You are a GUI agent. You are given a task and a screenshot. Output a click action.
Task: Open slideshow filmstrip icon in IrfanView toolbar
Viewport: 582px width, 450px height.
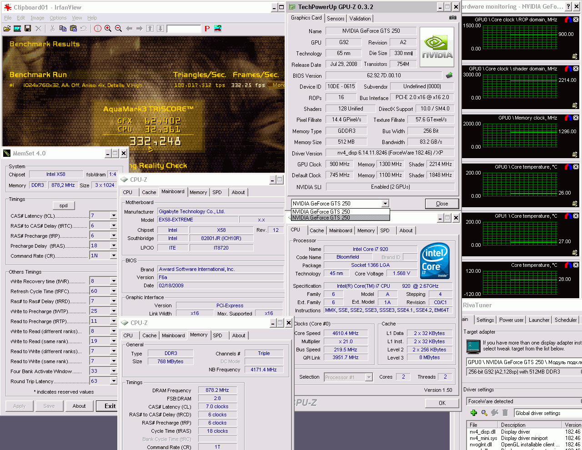[x=17, y=29]
